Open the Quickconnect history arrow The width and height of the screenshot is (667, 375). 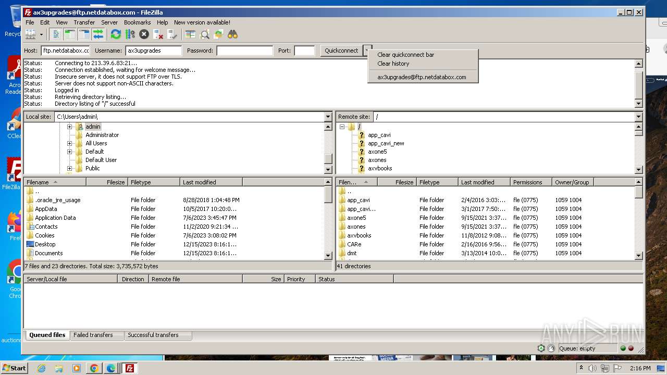pyautogui.click(x=366, y=51)
